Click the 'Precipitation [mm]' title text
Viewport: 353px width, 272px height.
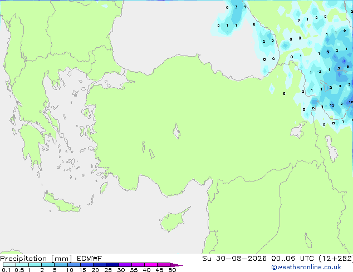(x=36, y=259)
